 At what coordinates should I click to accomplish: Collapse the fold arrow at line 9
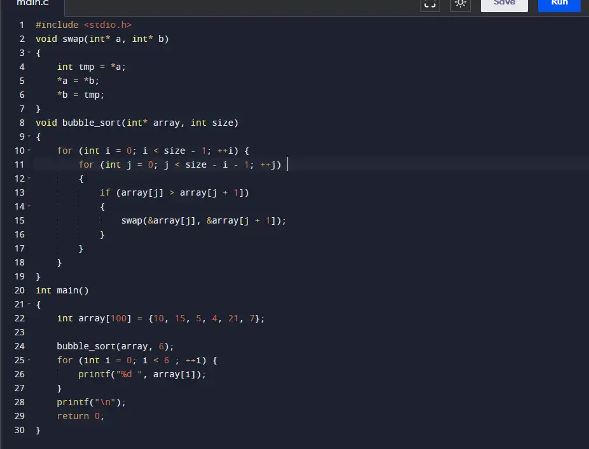pyautogui.click(x=29, y=136)
